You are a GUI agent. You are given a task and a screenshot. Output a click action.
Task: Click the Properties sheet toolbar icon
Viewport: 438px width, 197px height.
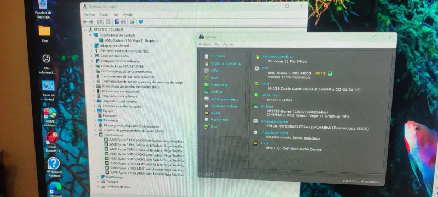point(108,22)
